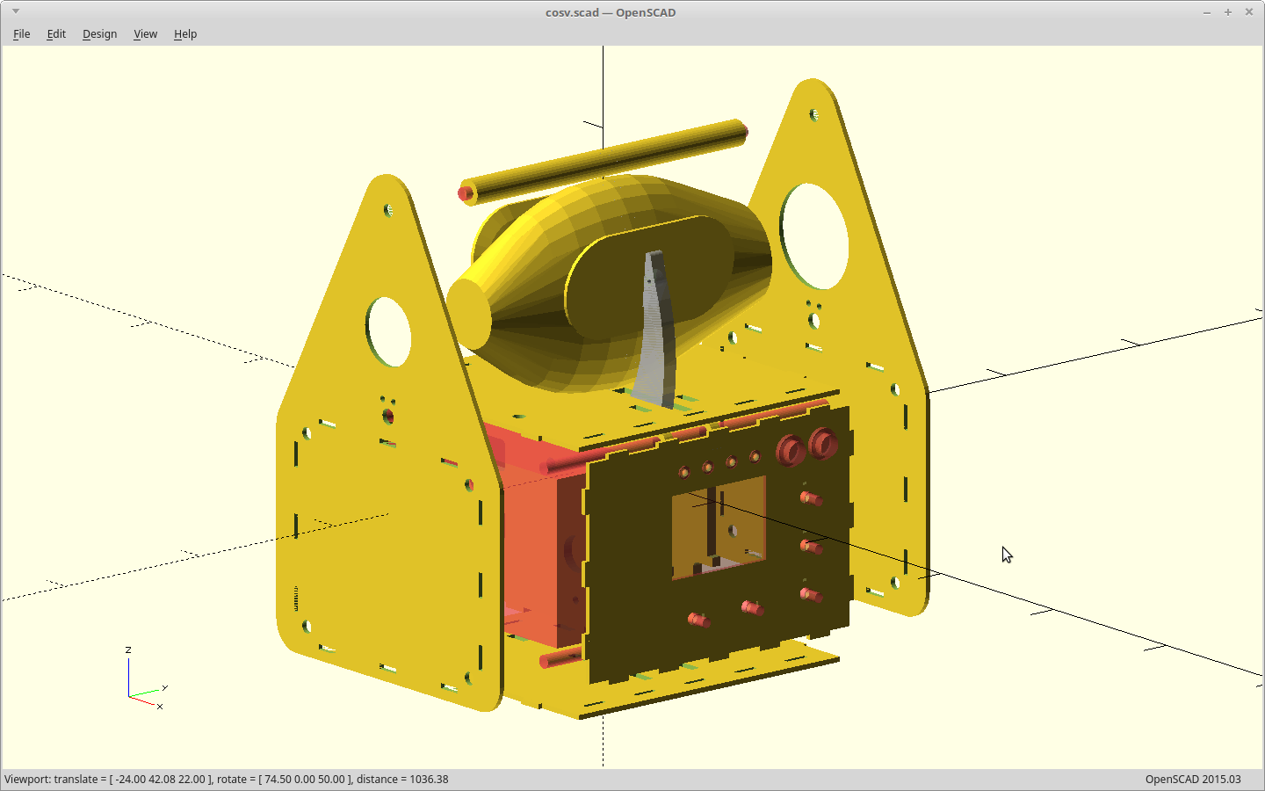Viewport: 1265px width, 791px height.
Task: Open the View menu
Action: tap(145, 34)
